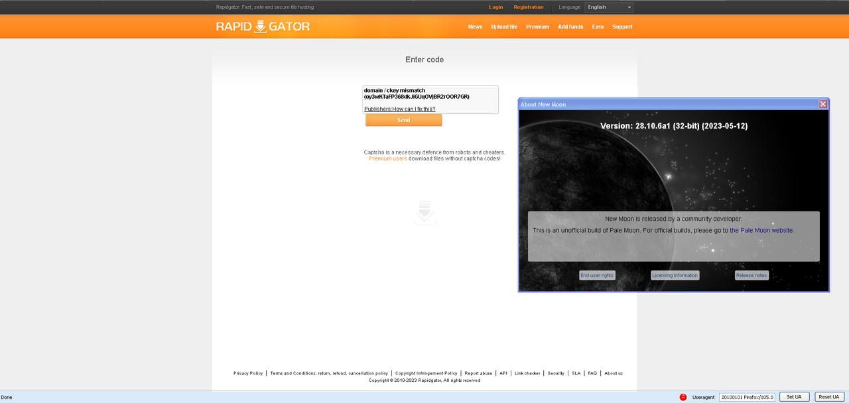Close the About New Moon dialog
The image size is (849, 403).
823,104
